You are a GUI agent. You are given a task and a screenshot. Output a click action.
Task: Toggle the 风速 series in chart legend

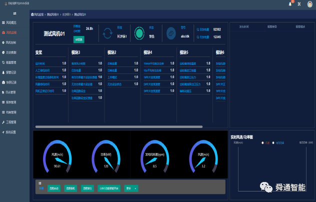coord(265,142)
